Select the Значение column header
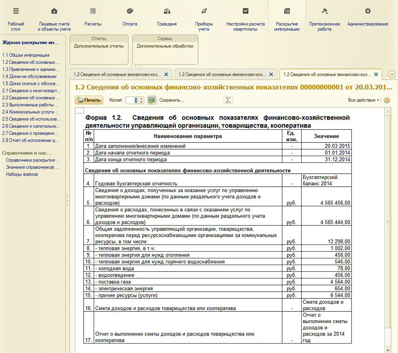Image resolution: width=398 pixels, height=353 pixels. (x=326, y=136)
